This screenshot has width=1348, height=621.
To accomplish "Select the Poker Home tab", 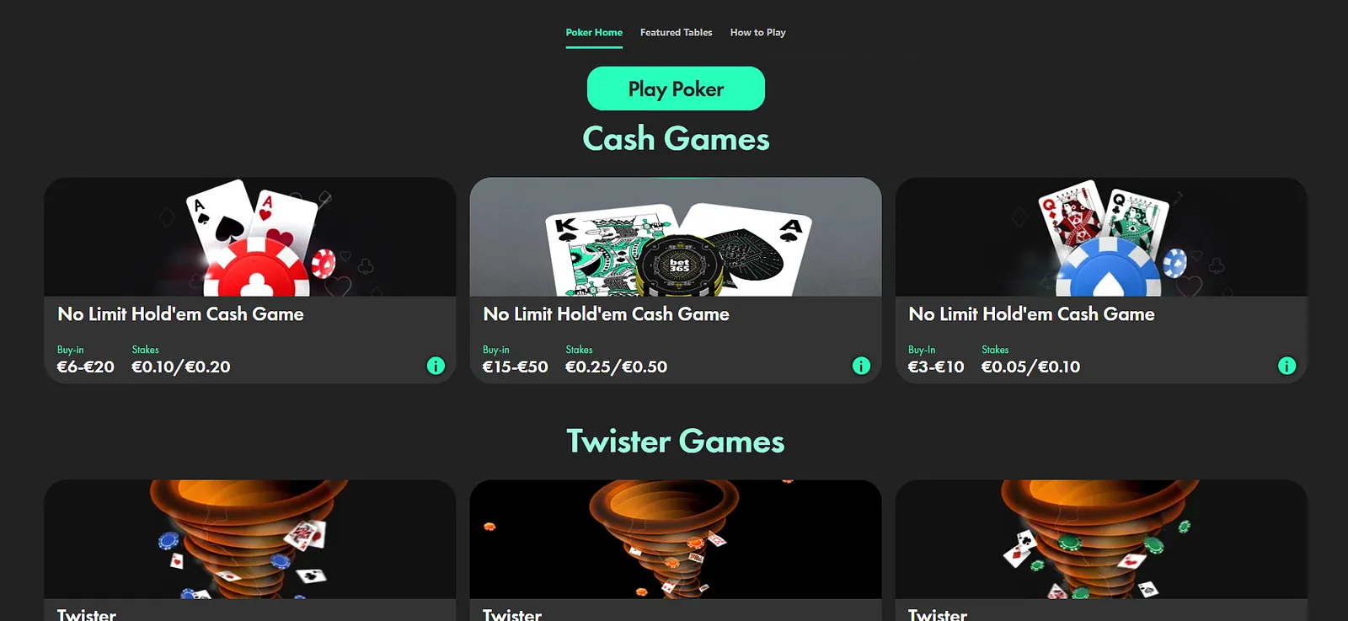I will (x=594, y=32).
